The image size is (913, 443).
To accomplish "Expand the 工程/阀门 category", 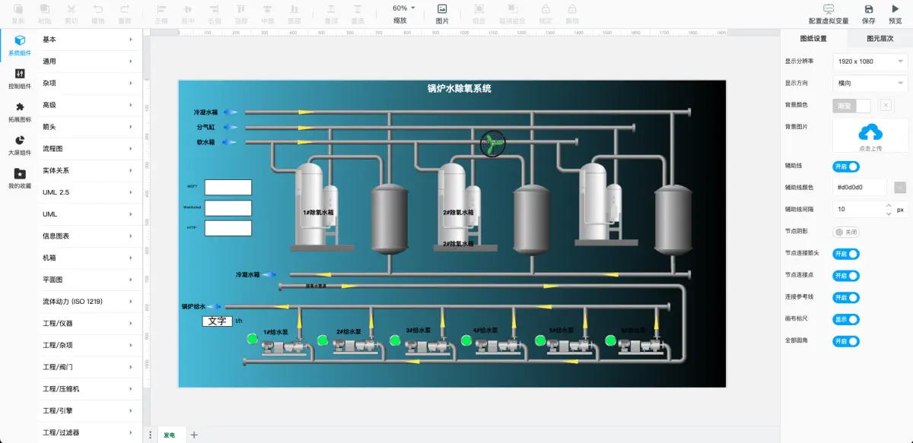I will (x=88, y=367).
